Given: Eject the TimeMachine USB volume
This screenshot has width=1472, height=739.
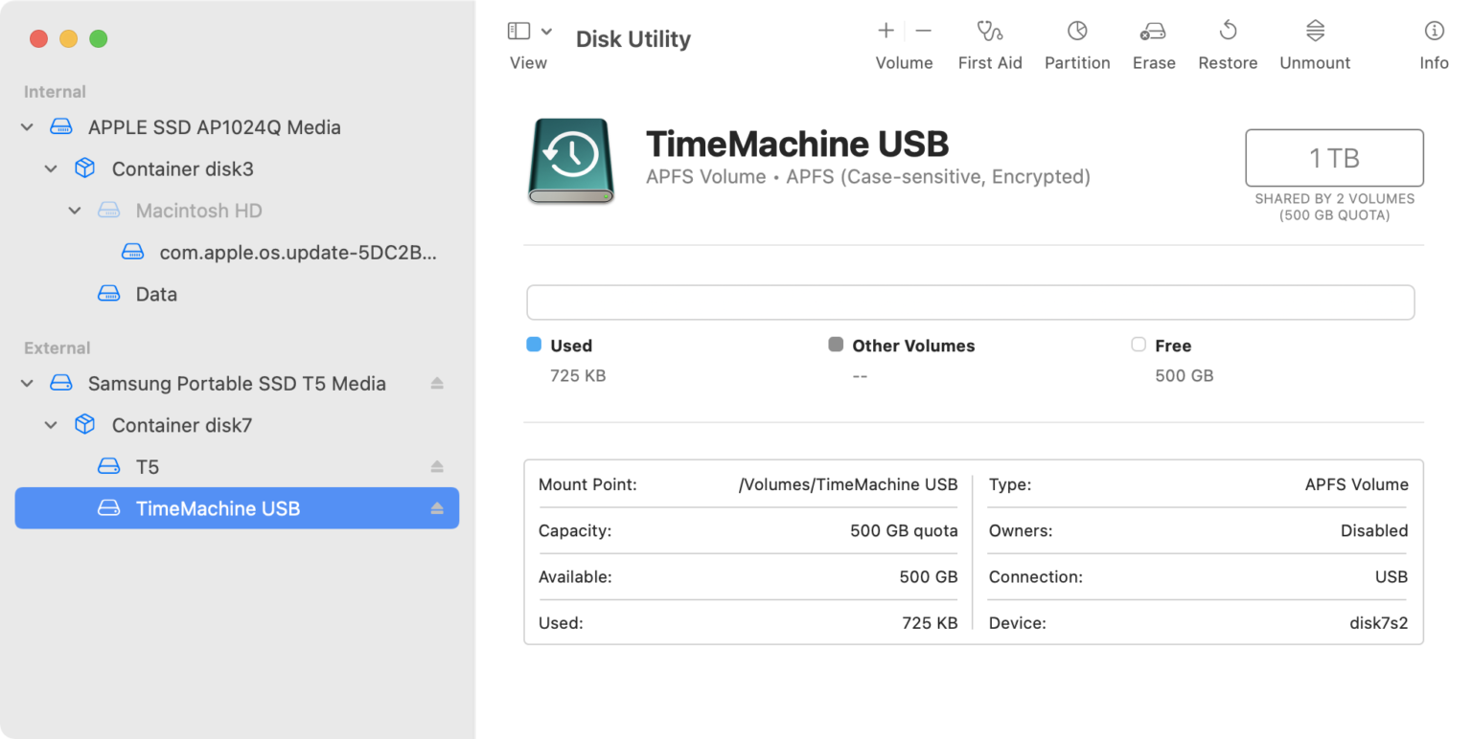Looking at the screenshot, I should coord(437,508).
